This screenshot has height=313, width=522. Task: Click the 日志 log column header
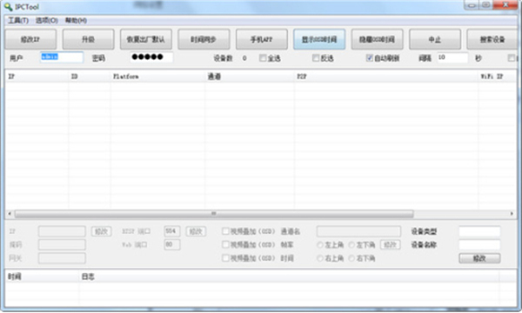pyautogui.click(x=289, y=276)
